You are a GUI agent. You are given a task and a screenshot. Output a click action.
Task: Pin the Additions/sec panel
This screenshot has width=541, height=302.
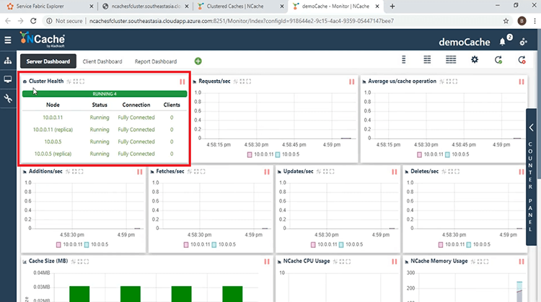click(68, 172)
